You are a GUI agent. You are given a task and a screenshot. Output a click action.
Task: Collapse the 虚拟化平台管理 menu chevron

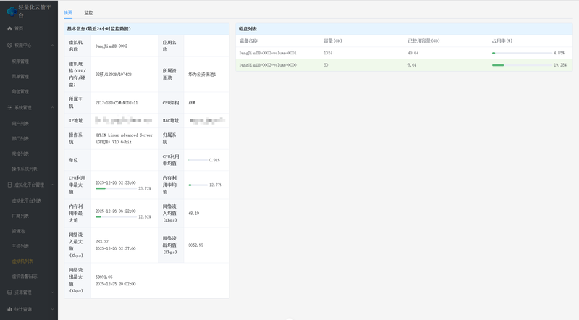pos(52,185)
